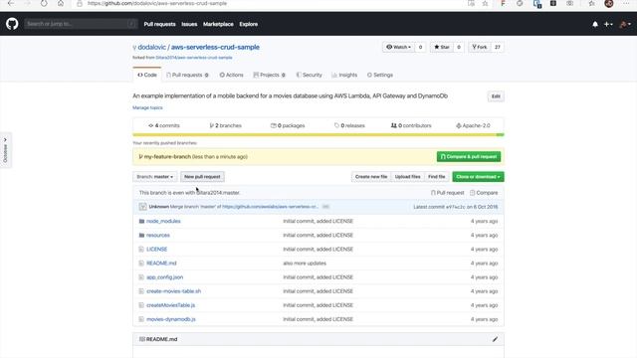Open movies-dynamodb.js file
This screenshot has height=358, width=637.
click(x=171, y=319)
